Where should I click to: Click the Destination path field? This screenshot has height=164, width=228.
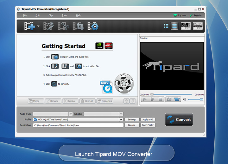pos(78,125)
